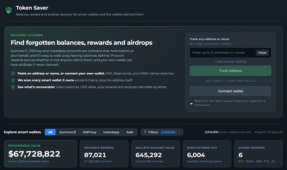Click the Spam Filtered Out card

point(207,154)
